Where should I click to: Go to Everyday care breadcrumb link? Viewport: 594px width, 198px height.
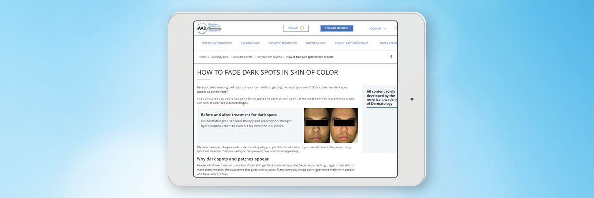[219, 57]
